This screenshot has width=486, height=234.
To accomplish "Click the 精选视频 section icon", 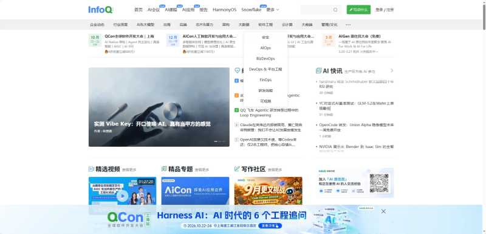I will [91, 169].
